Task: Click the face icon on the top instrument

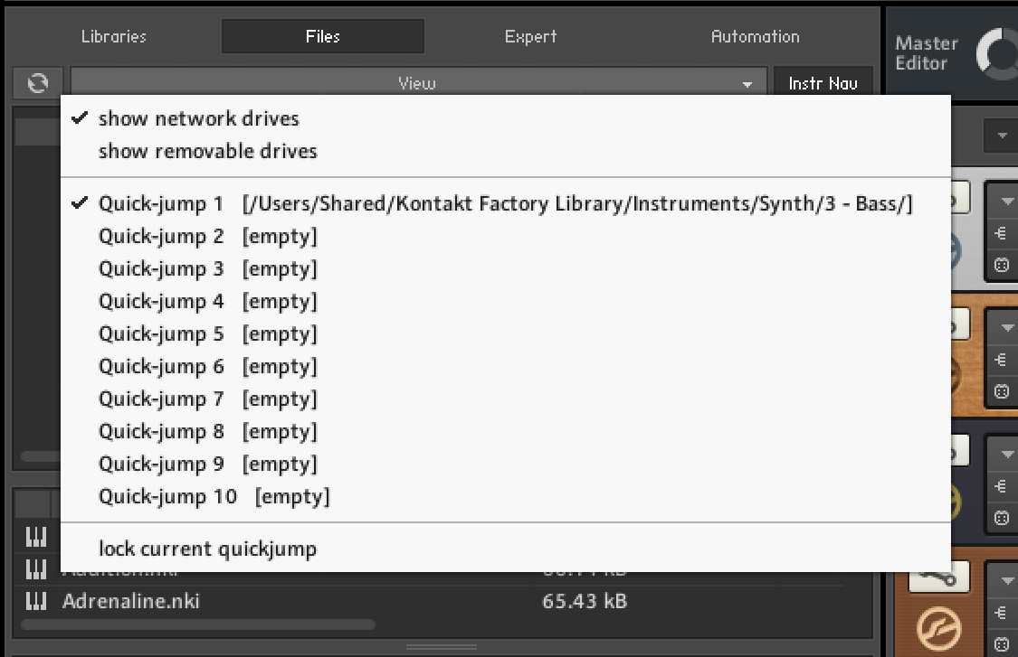Action: [1001, 266]
